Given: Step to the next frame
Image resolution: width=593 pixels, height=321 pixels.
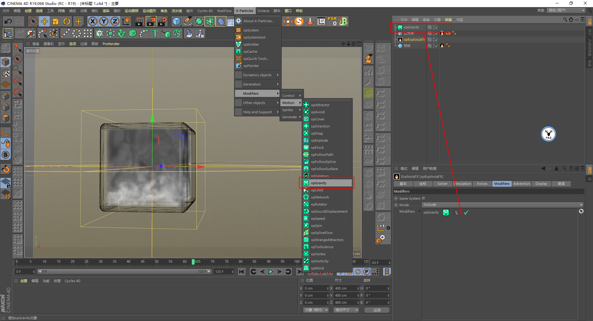Looking at the screenshot, I should pyautogui.click(x=279, y=272).
